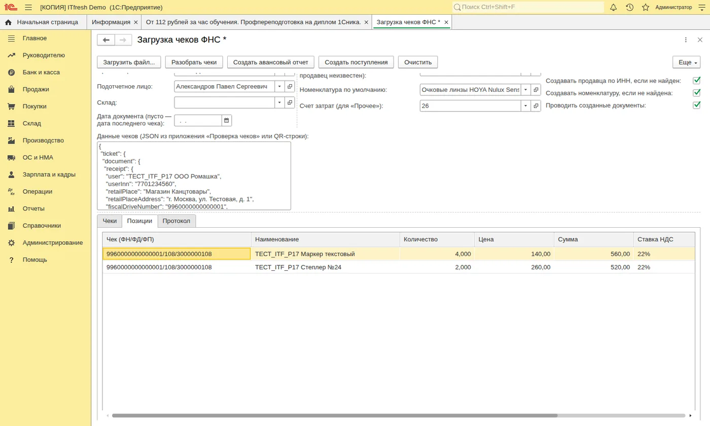This screenshot has height=426, width=710.
Task: Expand the Счет затрат dropdown
Action: pos(526,105)
